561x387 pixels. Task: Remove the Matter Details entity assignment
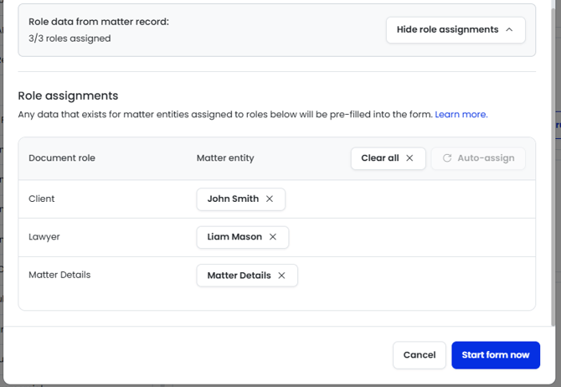point(282,276)
